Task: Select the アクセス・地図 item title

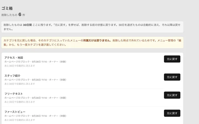Action: tap(14, 58)
